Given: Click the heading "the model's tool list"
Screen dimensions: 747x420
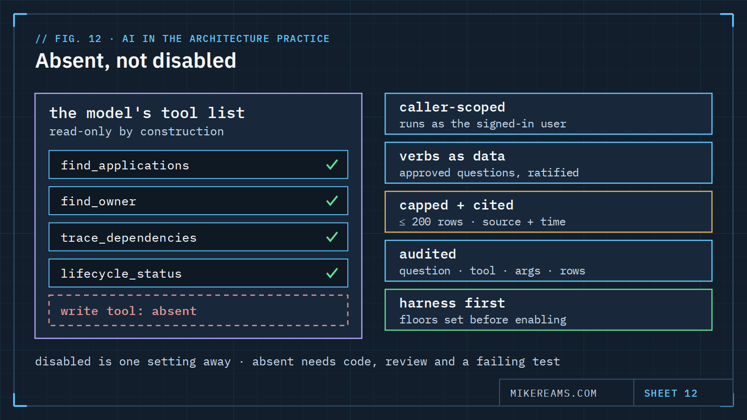Looking at the screenshot, I should pyautogui.click(x=147, y=113).
